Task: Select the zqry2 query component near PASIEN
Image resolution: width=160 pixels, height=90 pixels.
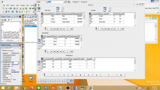Action: [105, 8]
